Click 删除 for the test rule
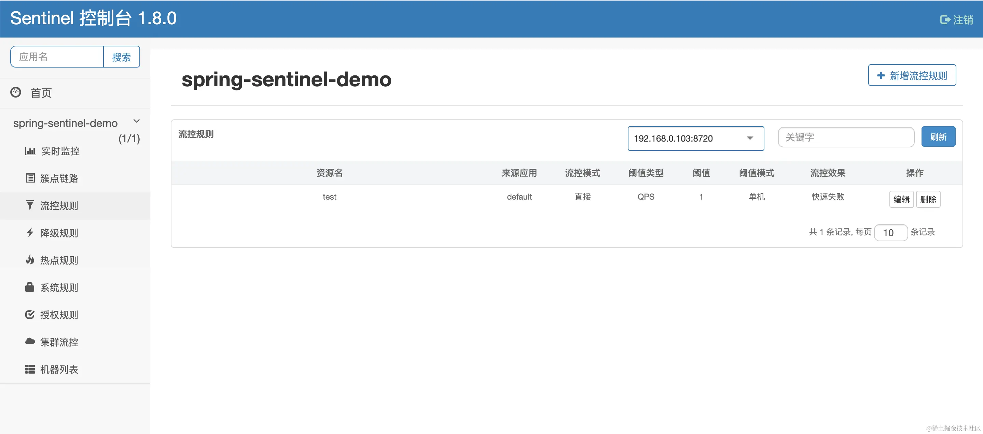 928,199
